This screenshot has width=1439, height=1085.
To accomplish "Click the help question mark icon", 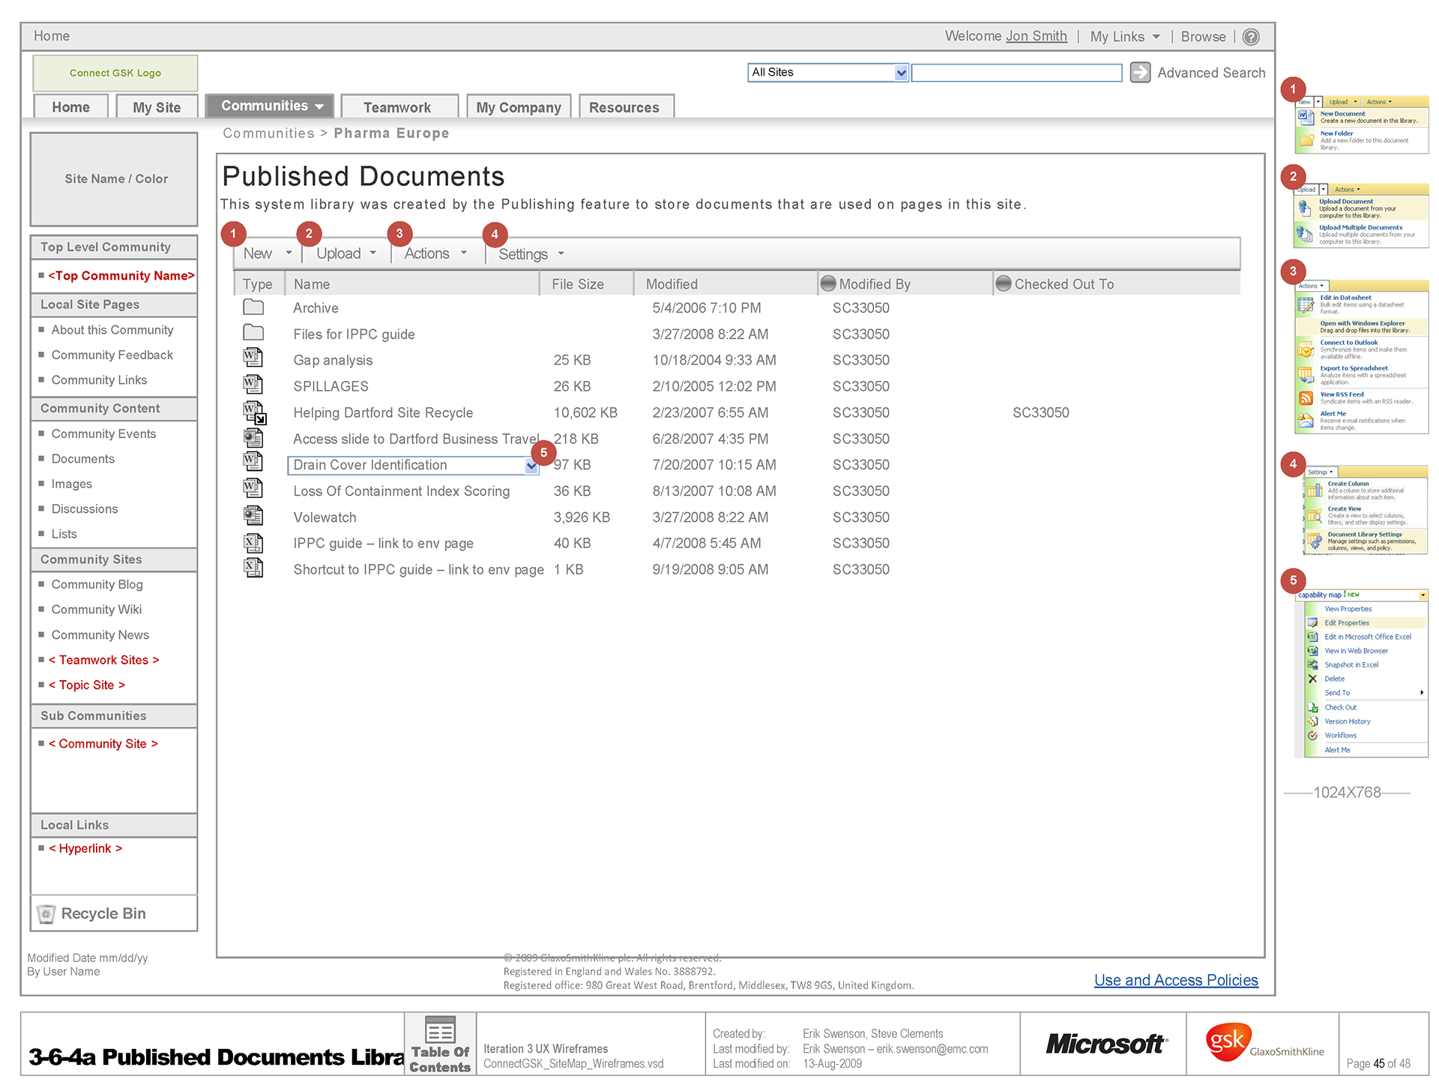I will (1251, 37).
